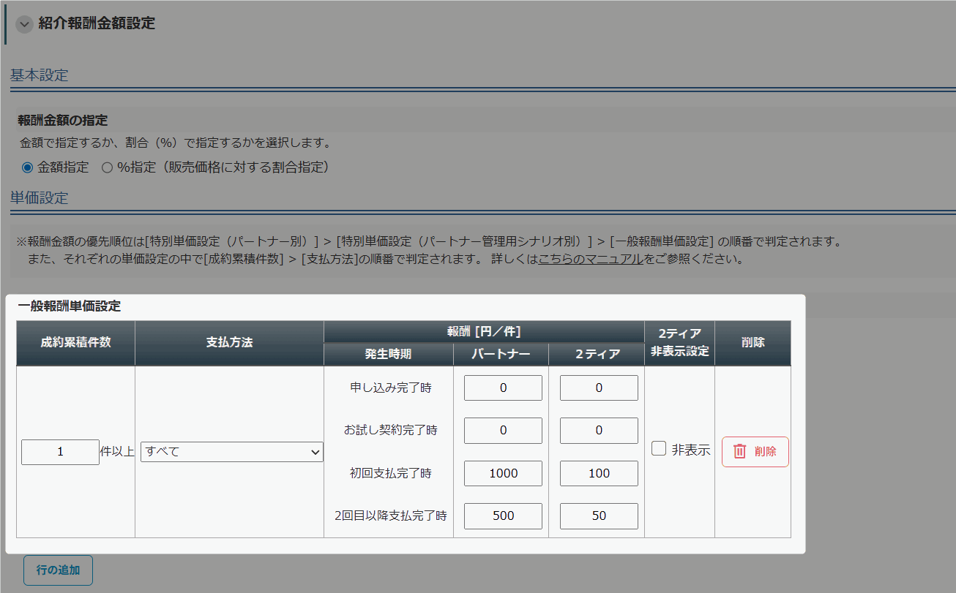Click the 2ティア非表示設定 column header
Viewport: 956px width, 593px height.
tap(679, 342)
